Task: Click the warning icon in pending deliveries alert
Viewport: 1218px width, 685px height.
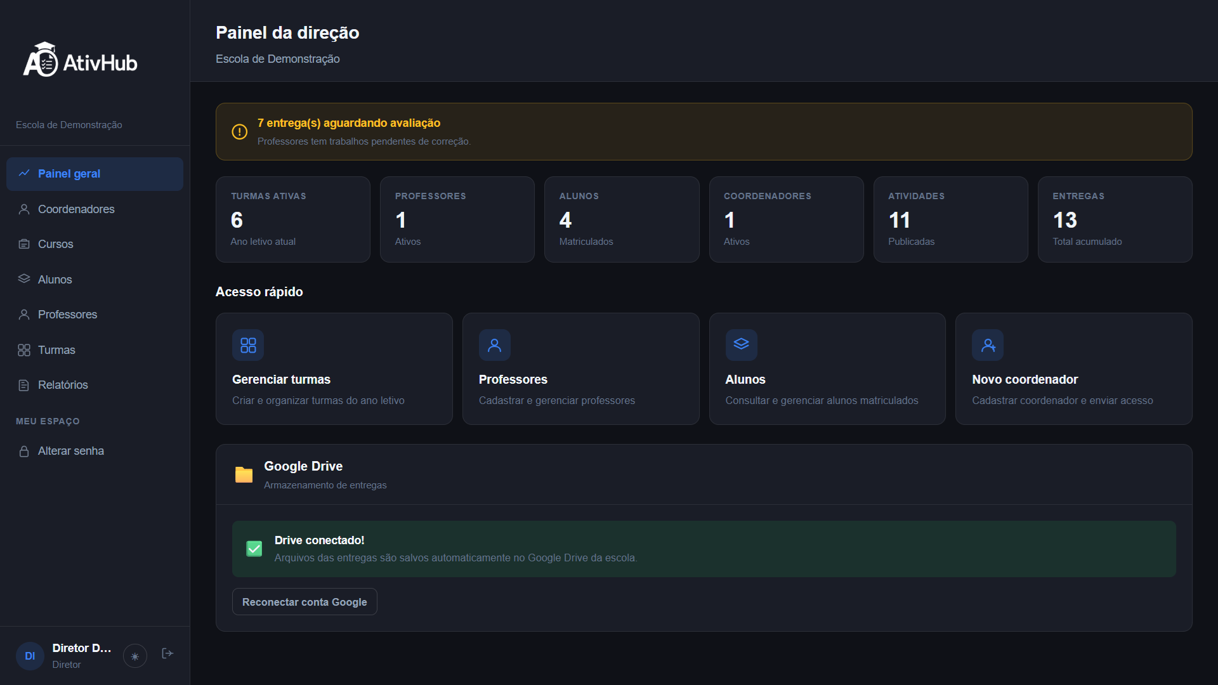Action: click(x=239, y=131)
